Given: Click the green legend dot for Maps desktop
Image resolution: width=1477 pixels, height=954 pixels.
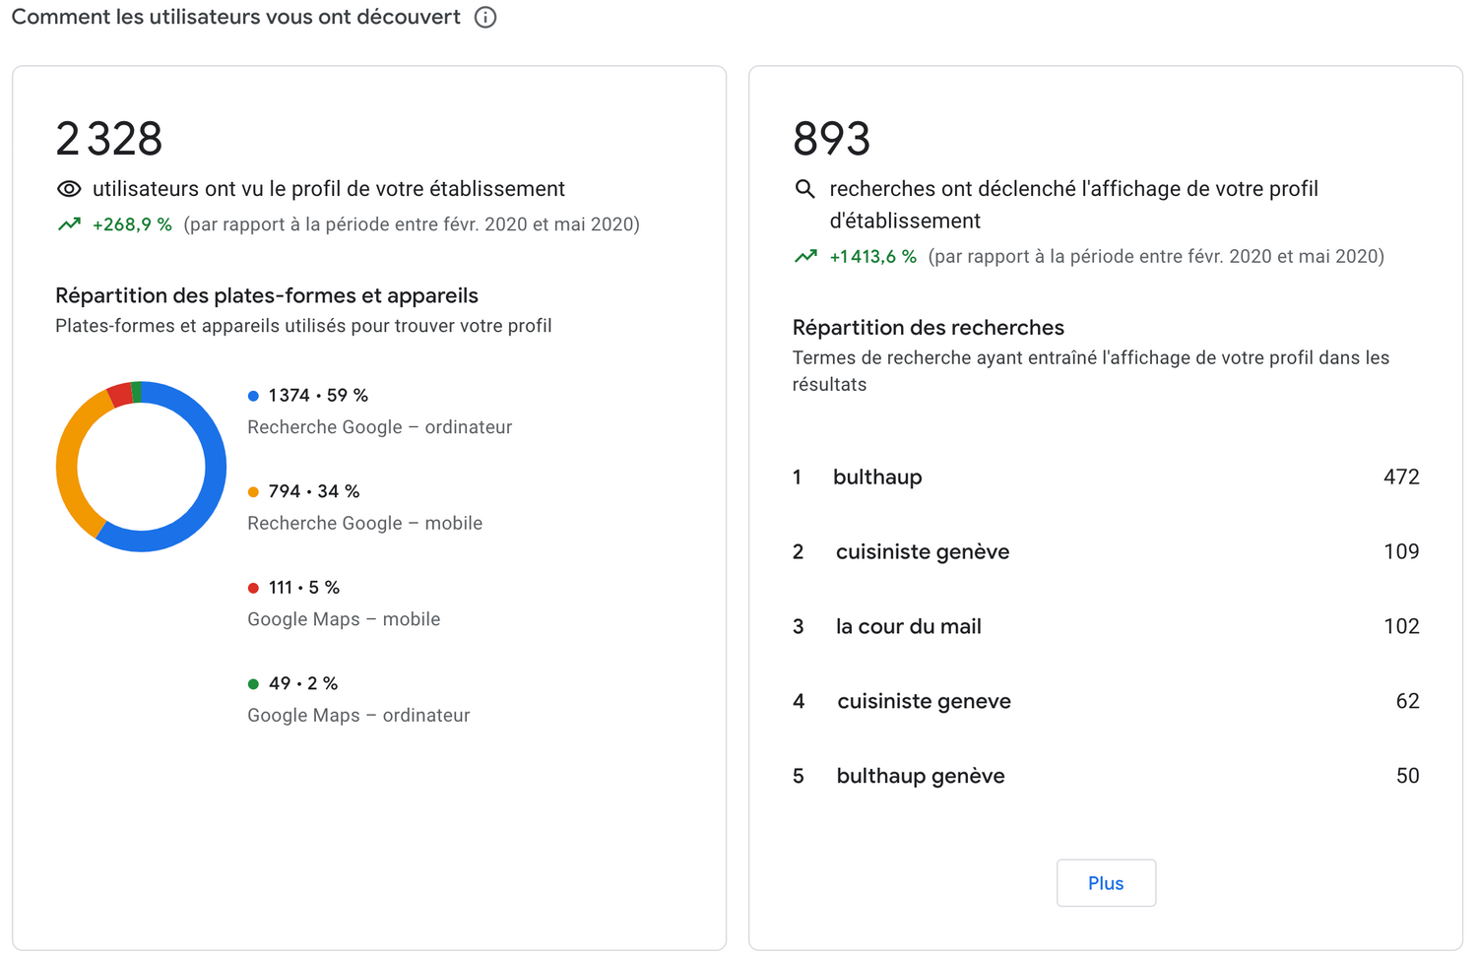Looking at the screenshot, I should [253, 684].
